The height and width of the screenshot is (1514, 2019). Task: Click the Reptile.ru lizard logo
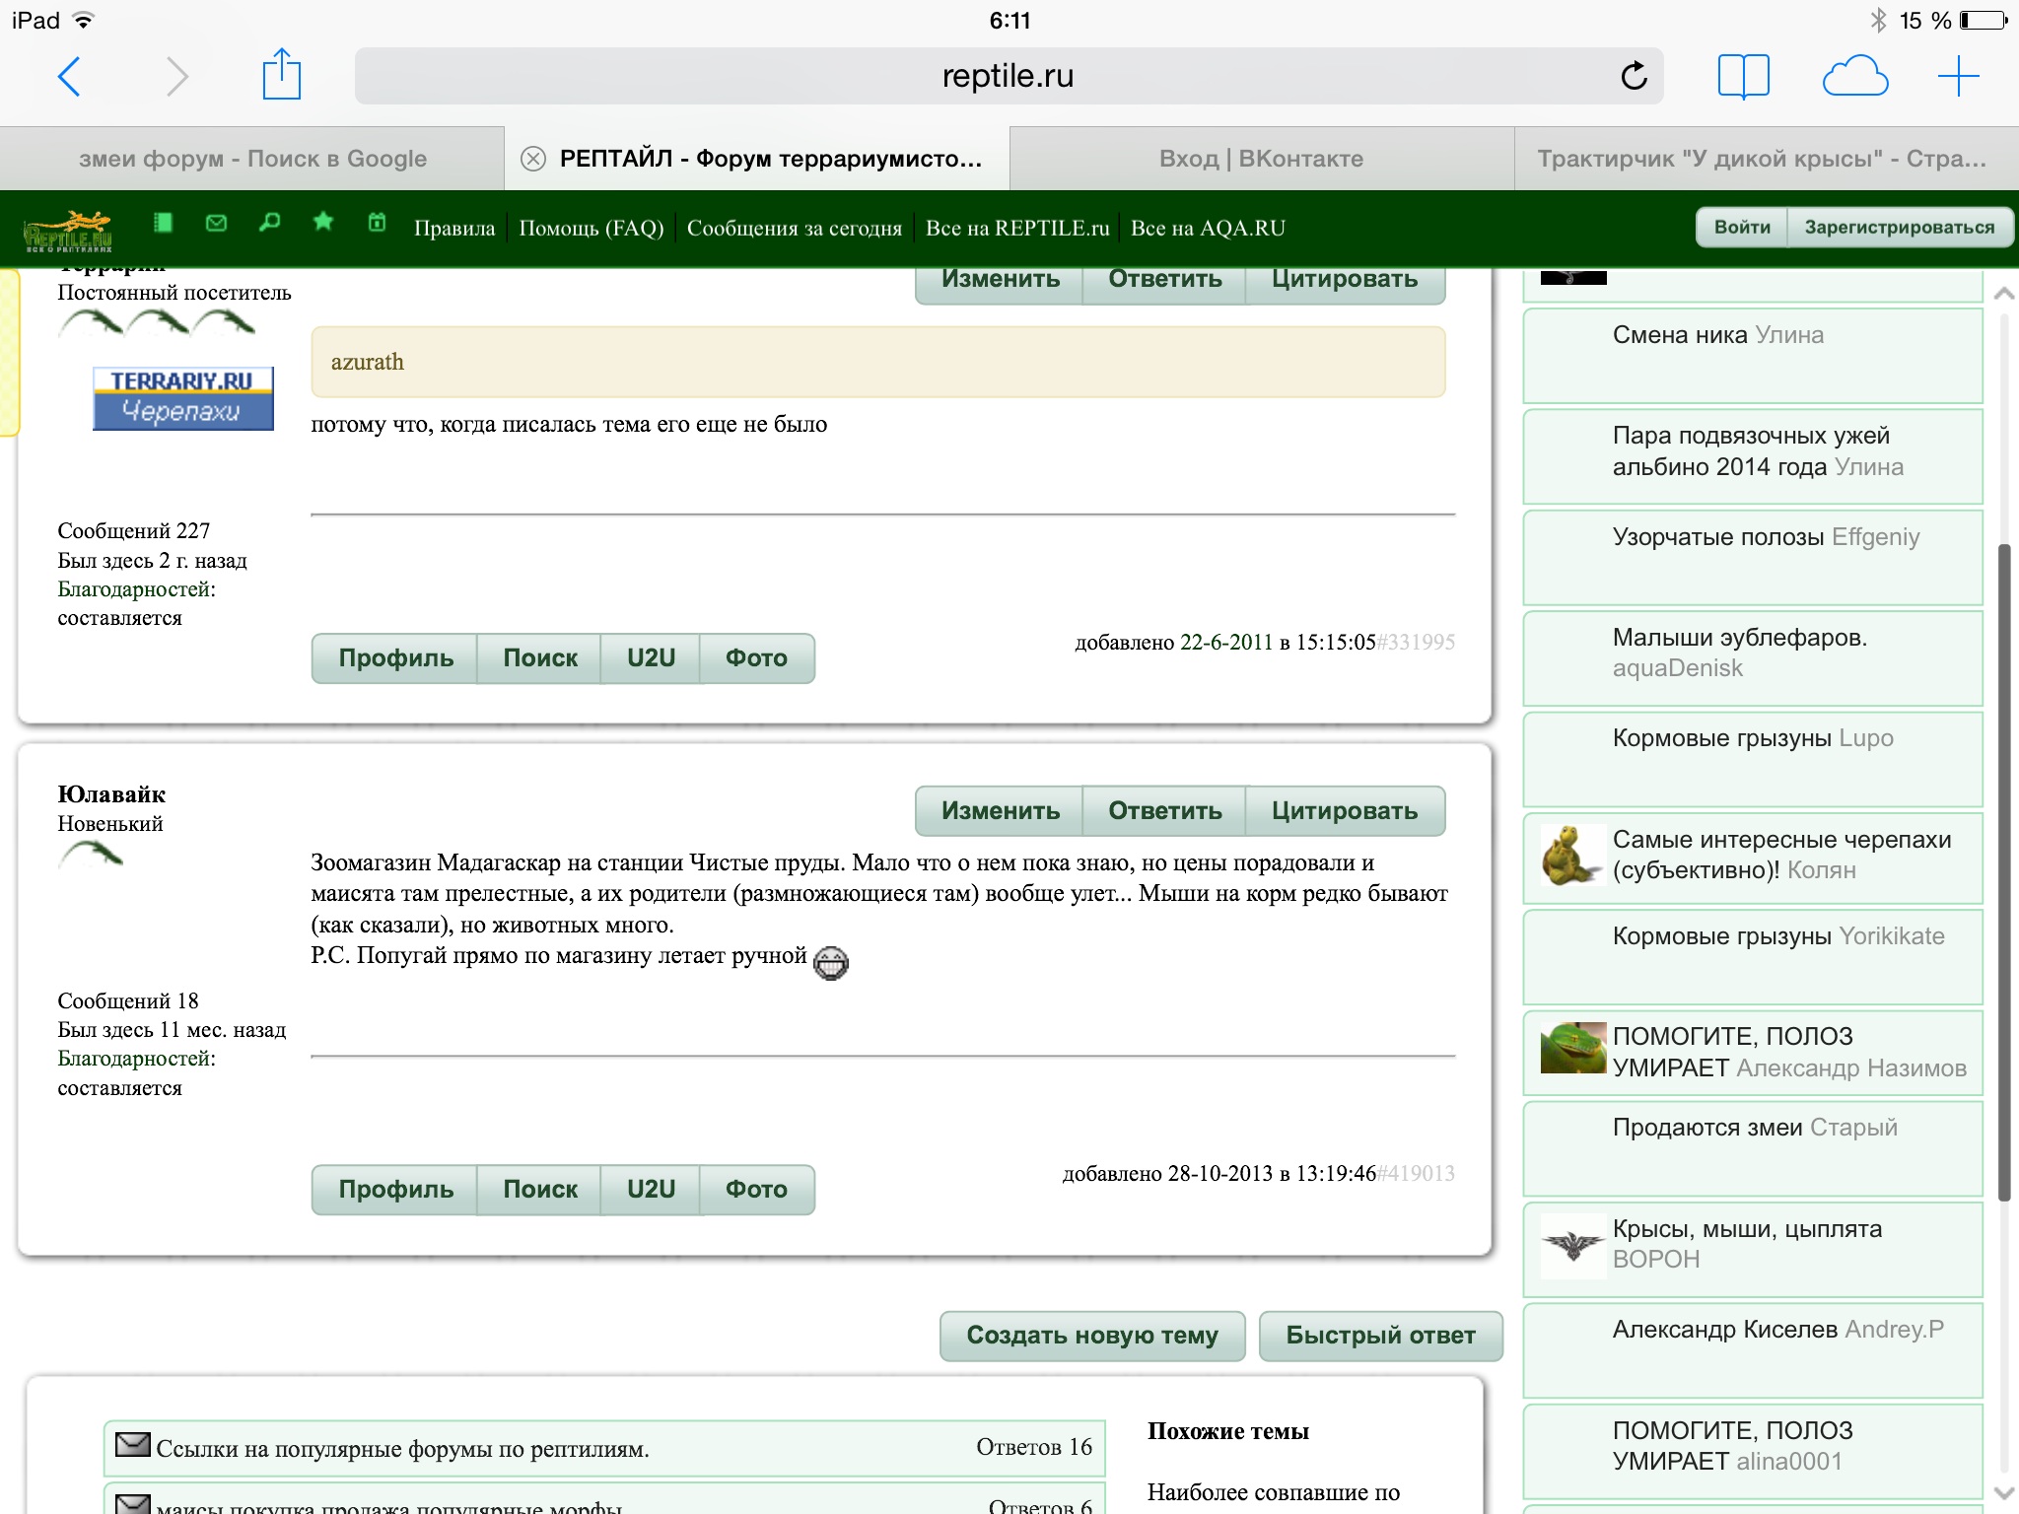pyautogui.click(x=67, y=231)
